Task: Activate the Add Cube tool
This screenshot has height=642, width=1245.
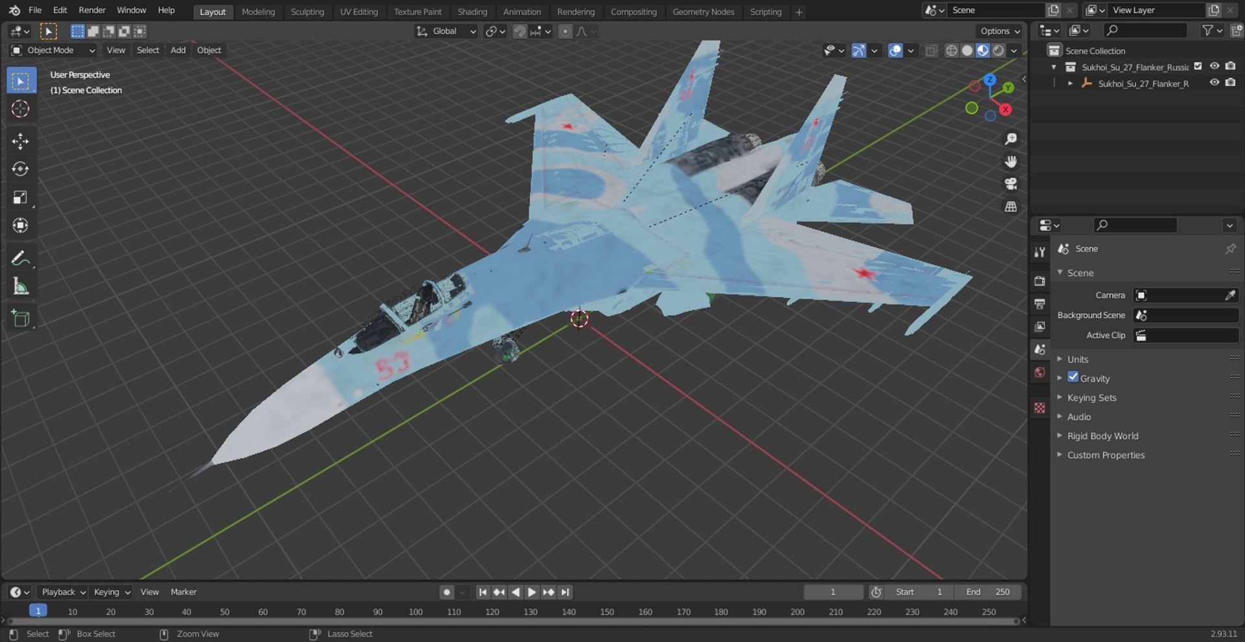Action: point(21,318)
